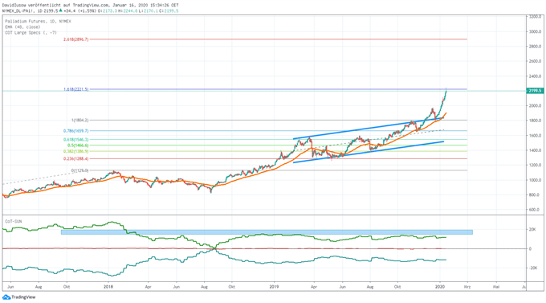The width and height of the screenshot is (546, 303).
Task: Click the 20K label on CoT axis
Action: tap(532, 229)
